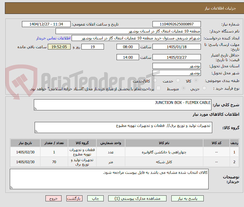Screen dimensions: 244x207
Task: Click the delivery city field بوشهر
Action: (x=177, y=73)
